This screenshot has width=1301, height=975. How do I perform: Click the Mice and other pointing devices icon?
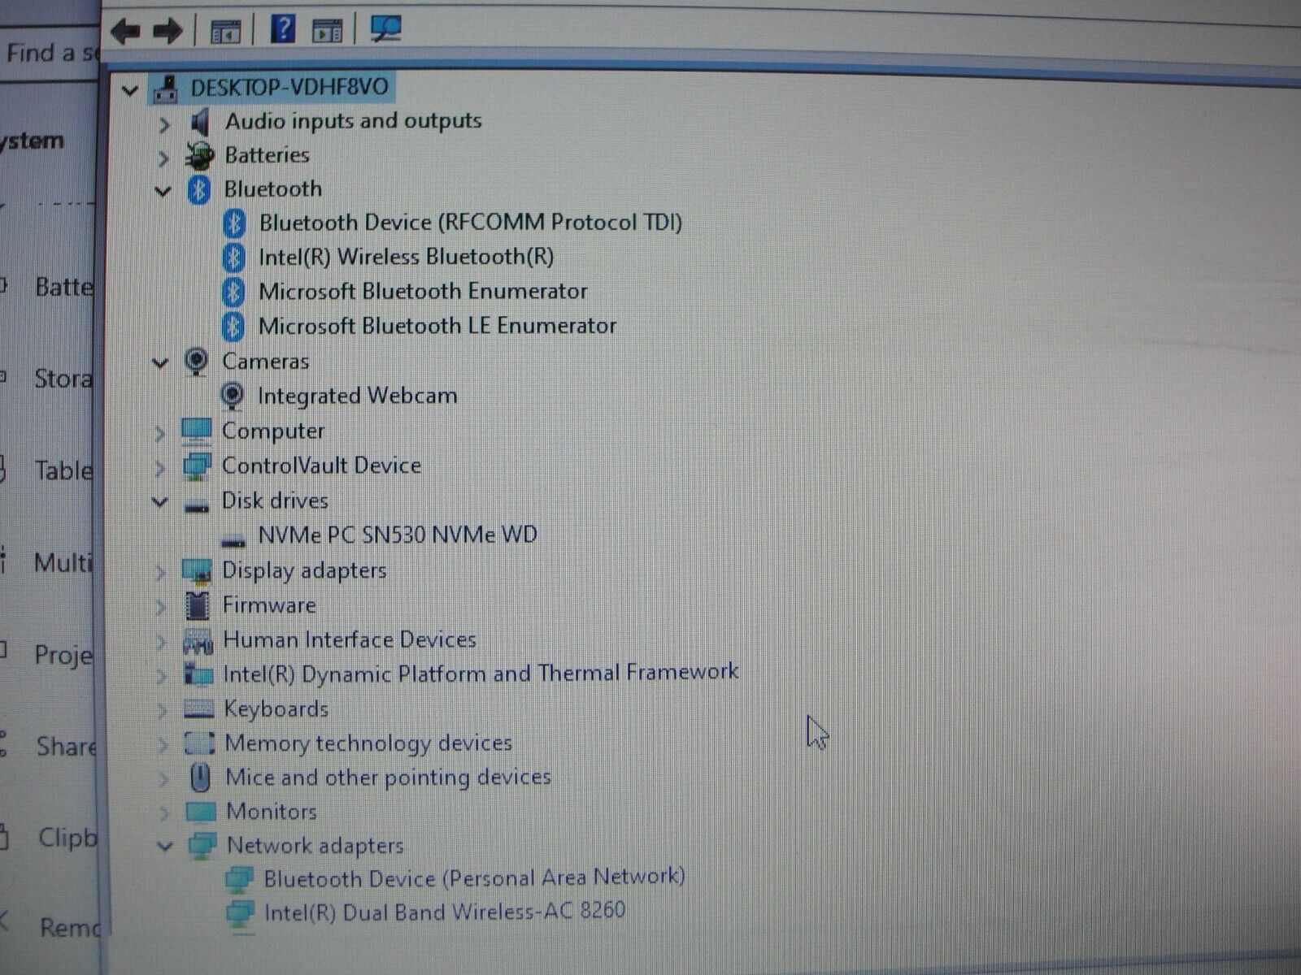(199, 778)
